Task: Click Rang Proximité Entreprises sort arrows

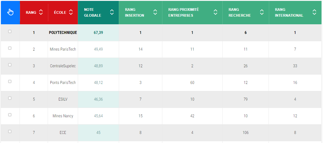Action: [215, 12]
